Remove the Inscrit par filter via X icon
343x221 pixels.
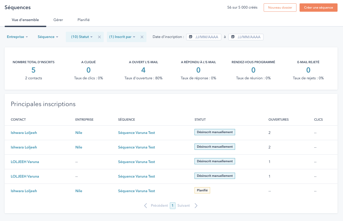pyautogui.click(x=142, y=37)
